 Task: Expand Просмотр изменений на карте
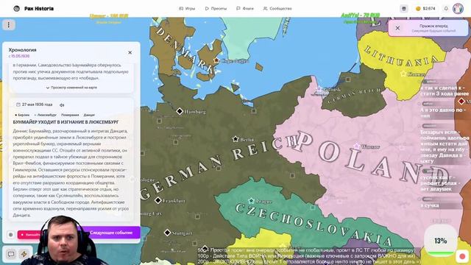[71, 88]
